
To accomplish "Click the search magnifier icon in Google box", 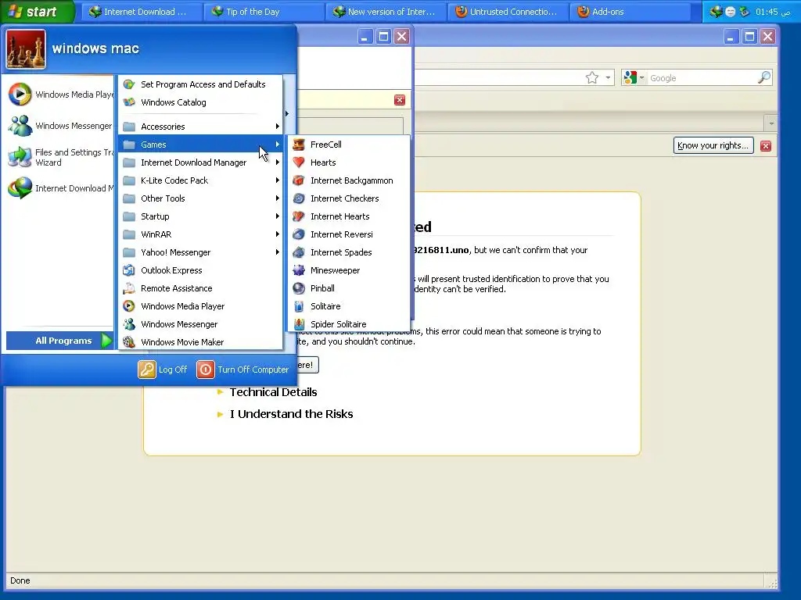I will [763, 77].
